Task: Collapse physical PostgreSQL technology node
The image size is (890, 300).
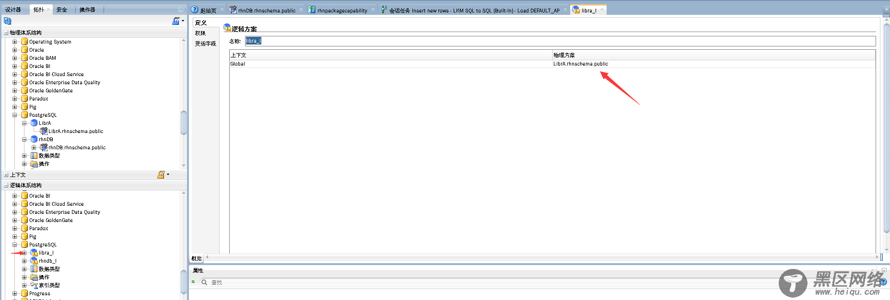Action: (15, 115)
